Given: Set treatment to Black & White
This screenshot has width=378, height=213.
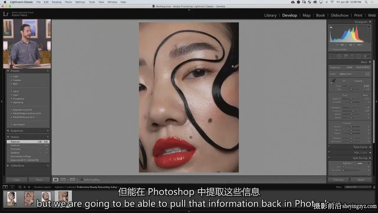Looking at the screenshot, I should (363, 67).
